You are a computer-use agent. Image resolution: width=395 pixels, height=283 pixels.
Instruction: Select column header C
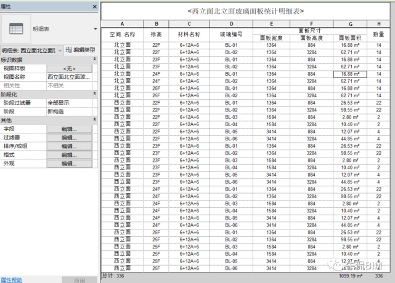(189, 24)
